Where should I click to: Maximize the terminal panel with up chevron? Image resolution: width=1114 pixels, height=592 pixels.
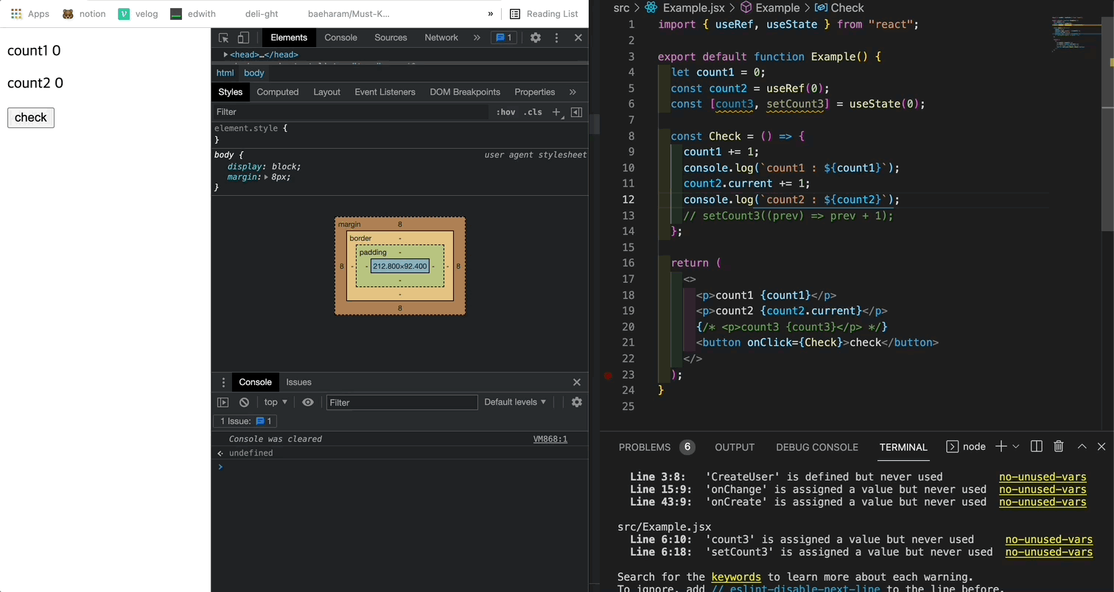pyautogui.click(x=1082, y=446)
